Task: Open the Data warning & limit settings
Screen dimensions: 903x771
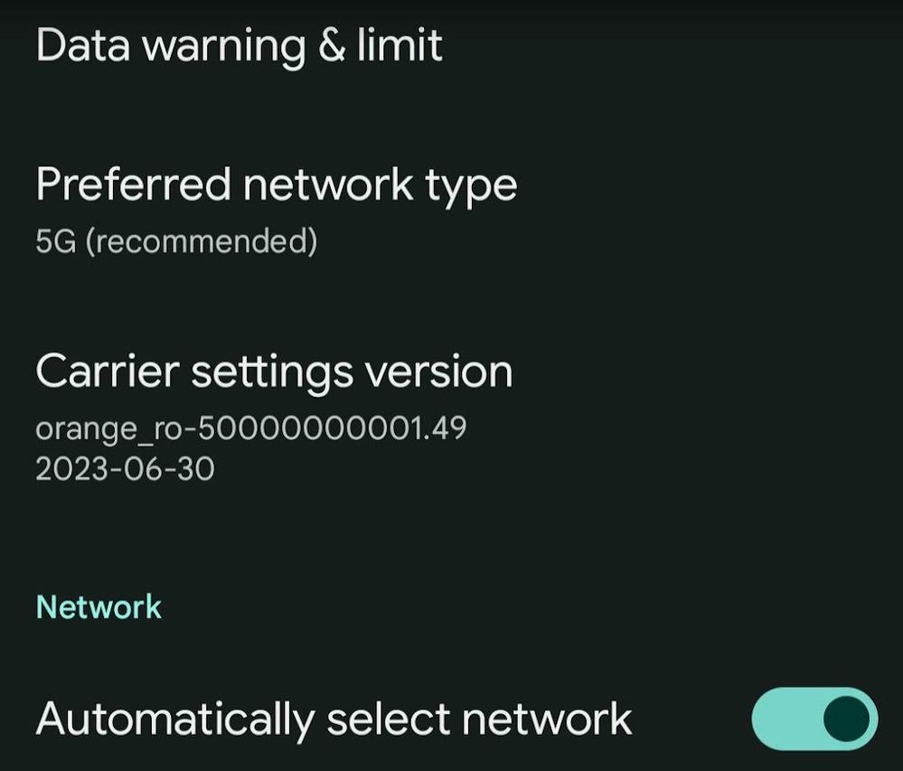Action: 239,43
